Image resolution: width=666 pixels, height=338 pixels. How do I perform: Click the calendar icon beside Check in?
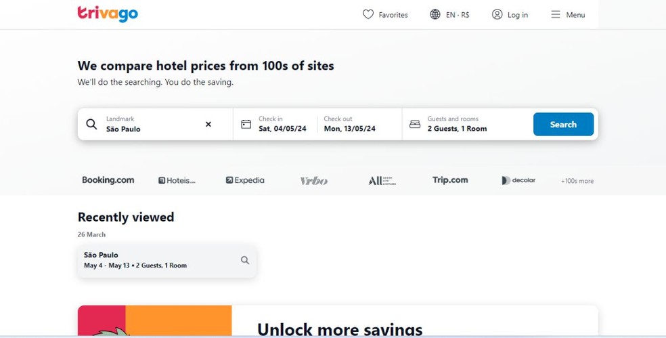click(246, 125)
